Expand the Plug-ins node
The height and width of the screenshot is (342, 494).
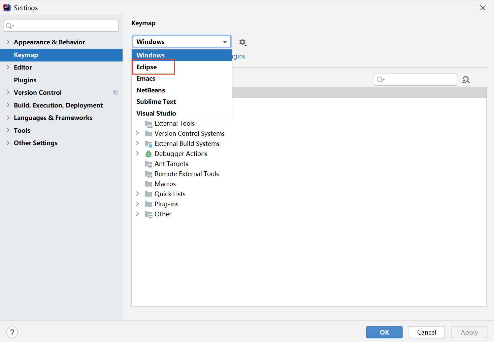pos(137,204)
